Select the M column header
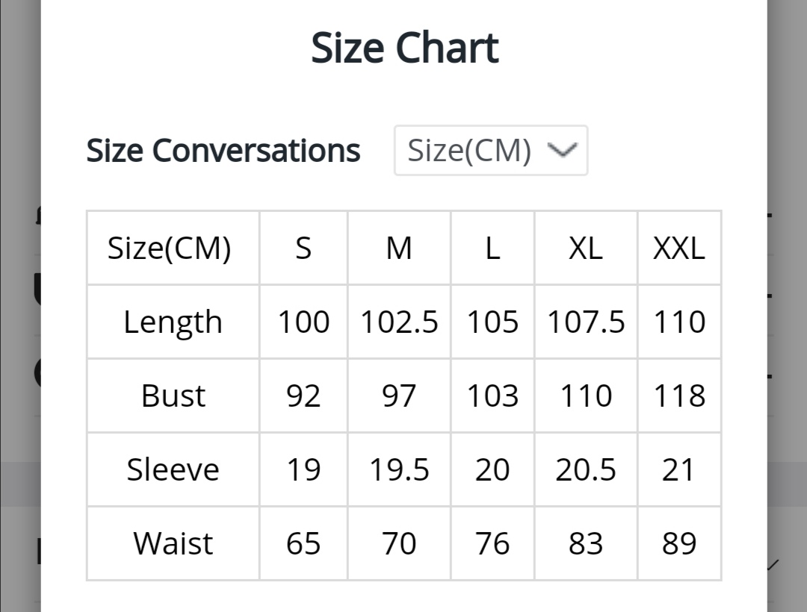807x612 pixels. [399, 248]
